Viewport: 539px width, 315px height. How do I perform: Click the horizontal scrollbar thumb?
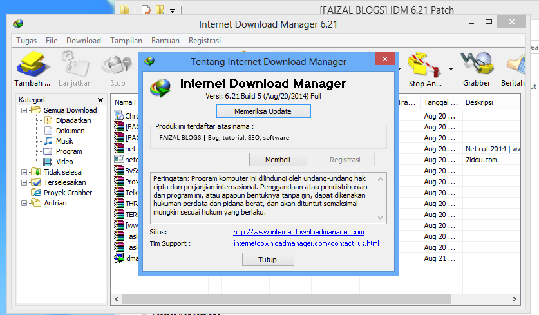pyautogui.click(x=287, y=299)
